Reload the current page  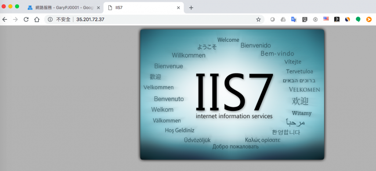coord(26,20)
